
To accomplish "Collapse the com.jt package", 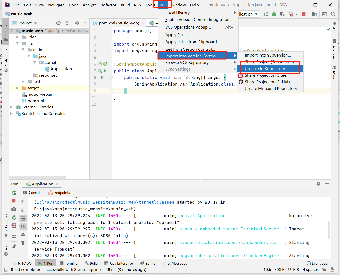I will pyautogui.click(x=35, y=62).
